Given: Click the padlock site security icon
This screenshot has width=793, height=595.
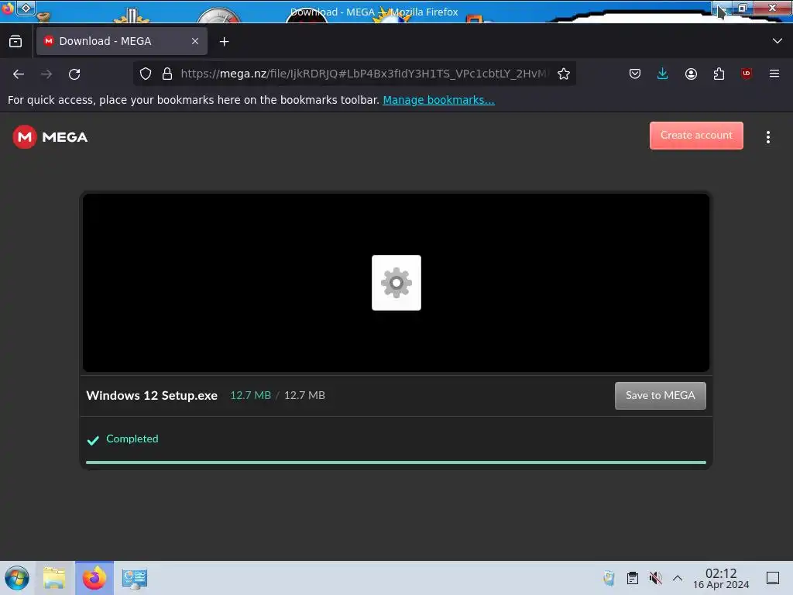Looking at the screenshot, I should pos(167,74).
